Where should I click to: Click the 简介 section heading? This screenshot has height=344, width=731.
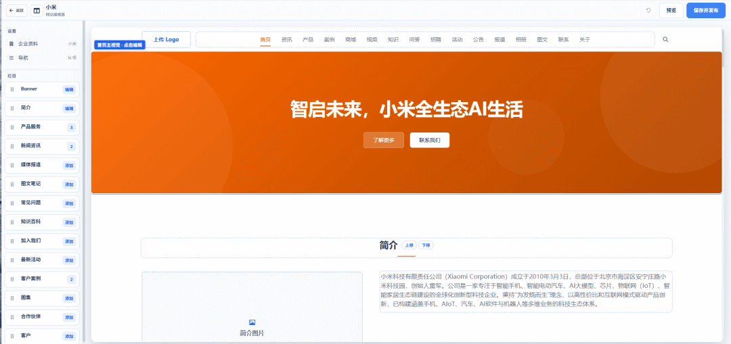click(389, 245)
